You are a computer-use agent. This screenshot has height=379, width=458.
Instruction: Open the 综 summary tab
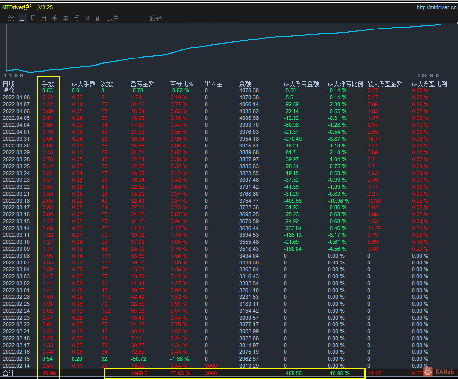click(x=11, y=18)
